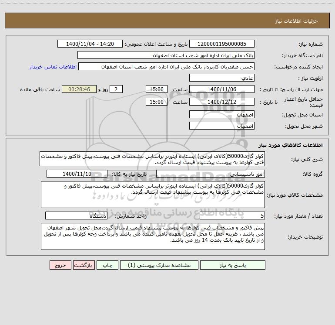Click the goods specifications text area
Viewport: 335px width, 325px height.
(x=153, y=195)
